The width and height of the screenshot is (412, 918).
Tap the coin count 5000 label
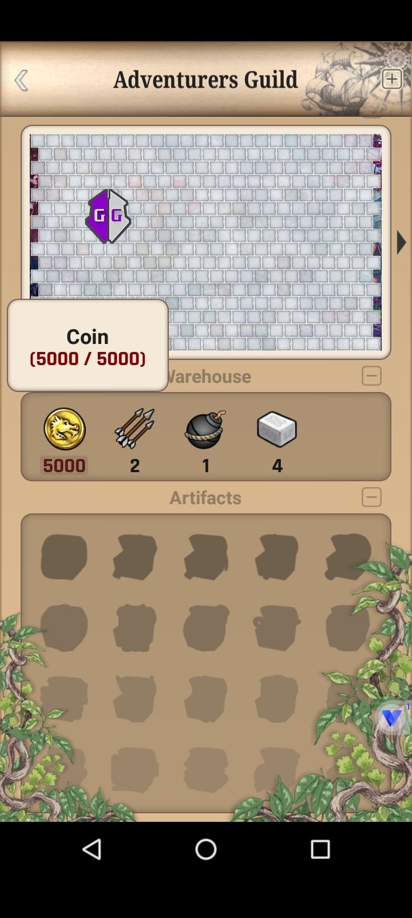(x=64, y=465)
